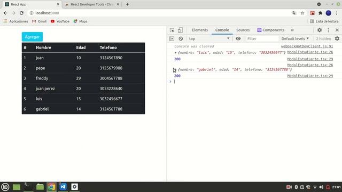The height and width of the screenshot is (192, 342).
Task: Click phone number 3032456677
Action: pyautogui.click(x=111, y=99)
